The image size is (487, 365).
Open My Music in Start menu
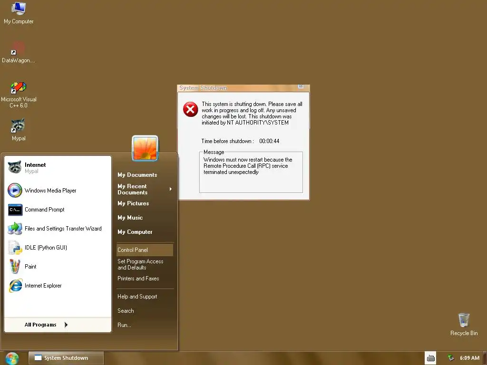click(130, 218)
